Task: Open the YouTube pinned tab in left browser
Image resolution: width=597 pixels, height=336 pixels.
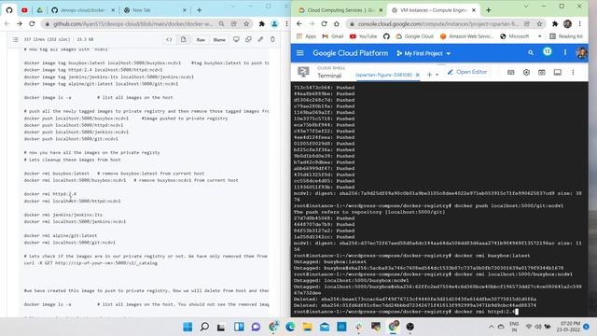Action: [24, 10]
